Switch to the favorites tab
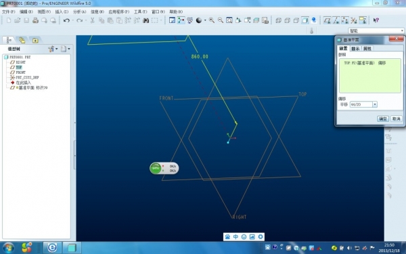Image resolution: width=406 pixels, height=254 pixels. [x=35, y=40]
